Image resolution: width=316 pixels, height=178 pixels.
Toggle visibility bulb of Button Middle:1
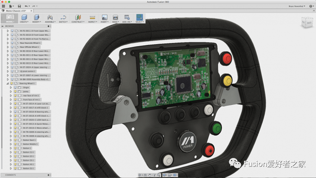tap(15, 144)
